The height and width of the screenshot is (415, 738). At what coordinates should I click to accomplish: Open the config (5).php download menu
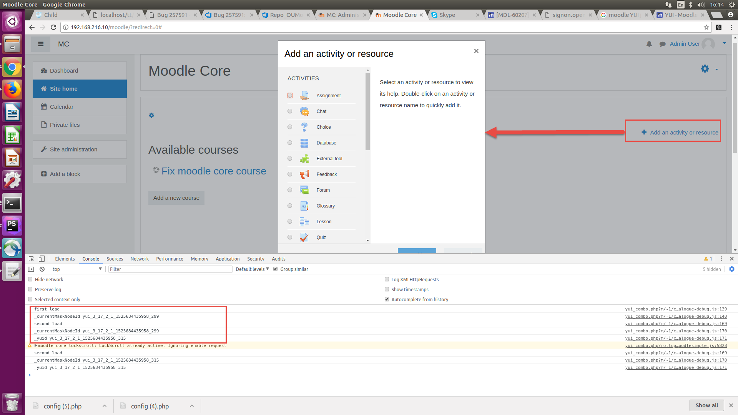[x=105, y=406]
